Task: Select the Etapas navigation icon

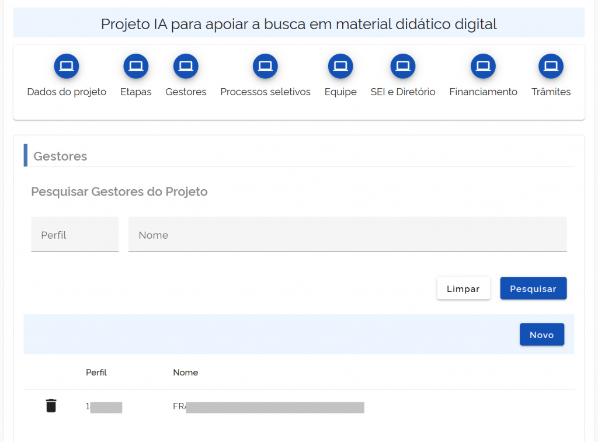Action: tap(135, 66)
